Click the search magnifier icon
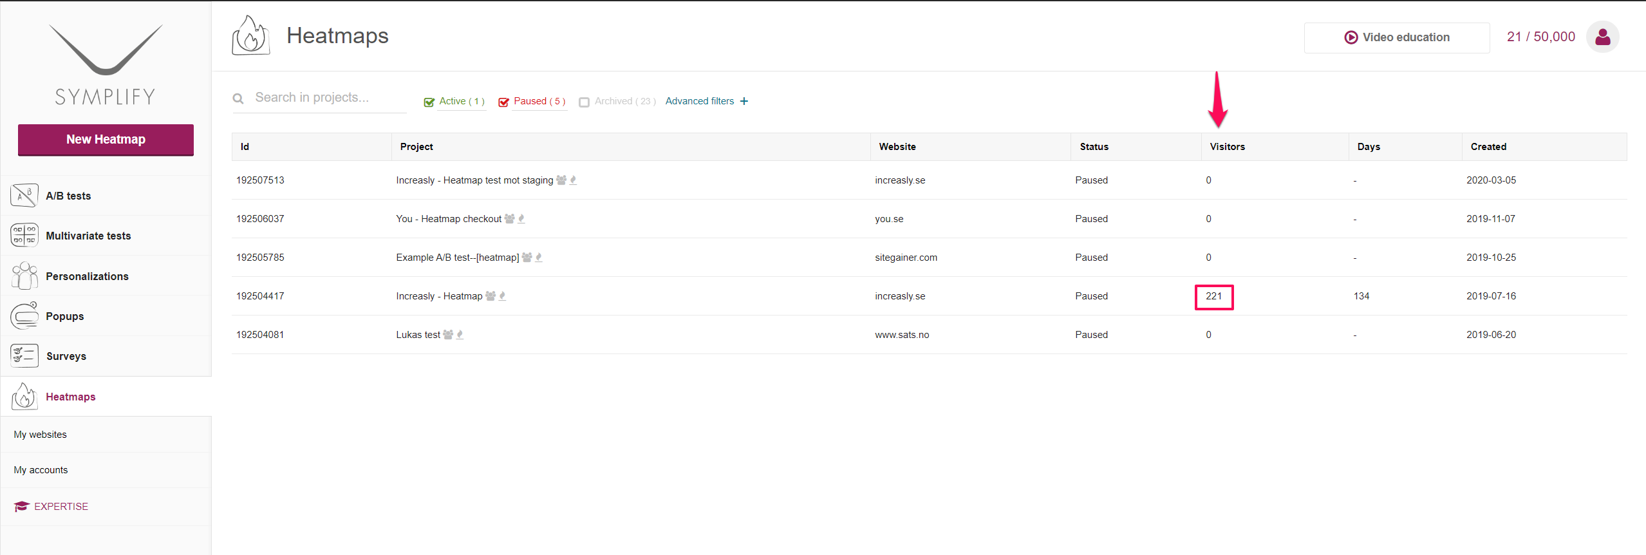Image resolution: width=1646 pixels, height=555 pixels. pyautogui.click(x=238, y=99)
